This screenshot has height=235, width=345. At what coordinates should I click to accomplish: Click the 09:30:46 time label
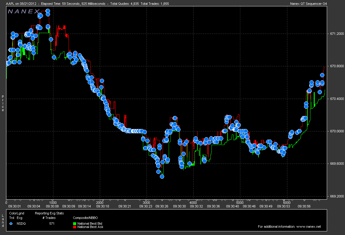coord(249,206)
